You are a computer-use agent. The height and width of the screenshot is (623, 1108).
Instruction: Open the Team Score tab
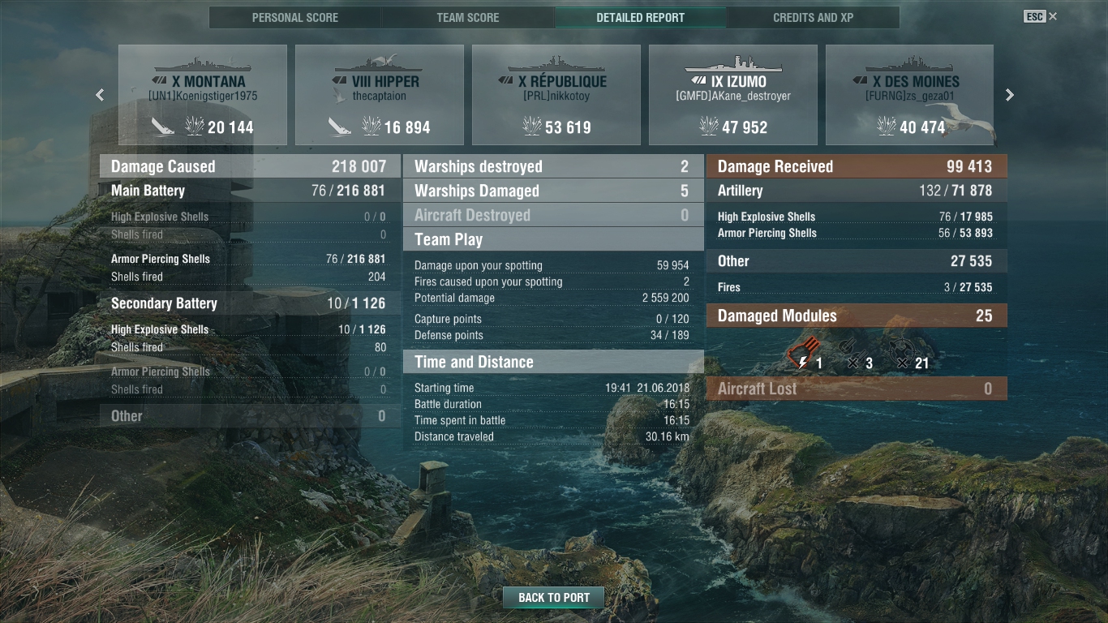point(468,17)
